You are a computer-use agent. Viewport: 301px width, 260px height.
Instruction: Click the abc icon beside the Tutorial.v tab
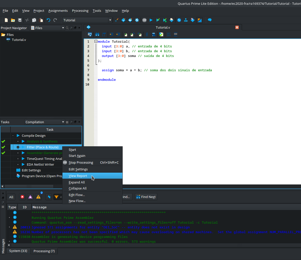pos(88,27)
